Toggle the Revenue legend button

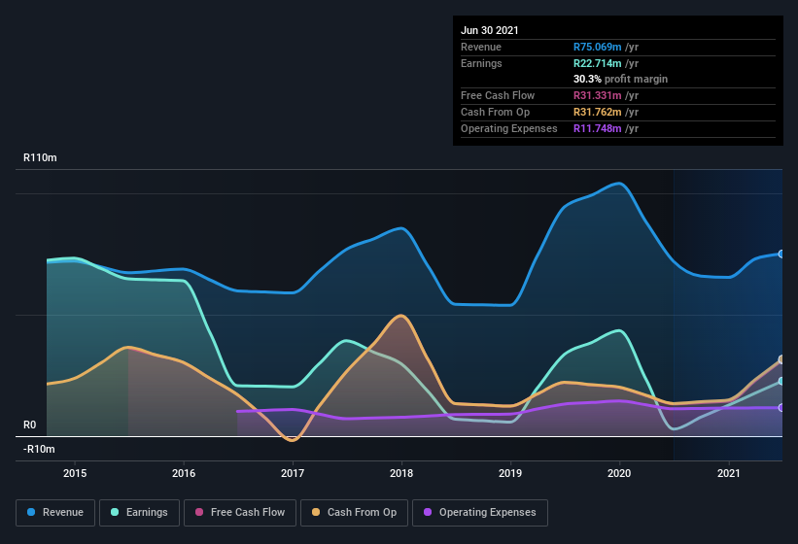[x=55, y=513]
